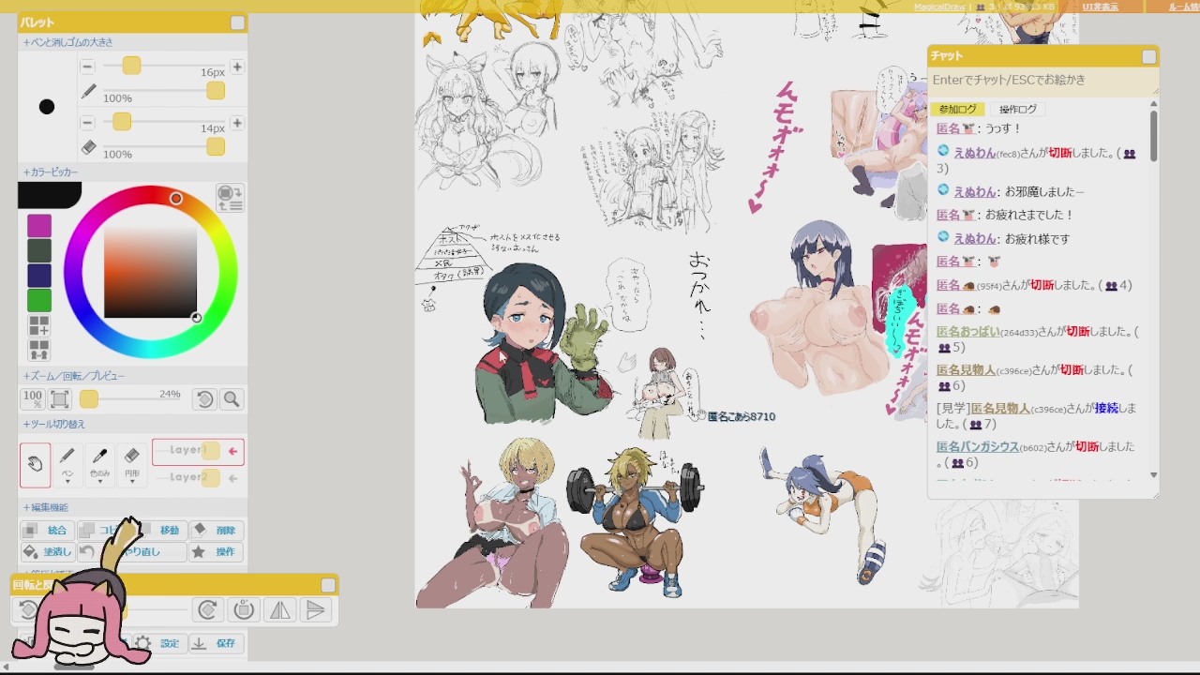Reset zoom with the 100% button

33,399
